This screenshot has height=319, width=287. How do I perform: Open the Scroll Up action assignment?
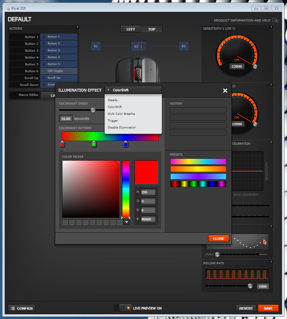pyautogui.click(x=59, y=78)
